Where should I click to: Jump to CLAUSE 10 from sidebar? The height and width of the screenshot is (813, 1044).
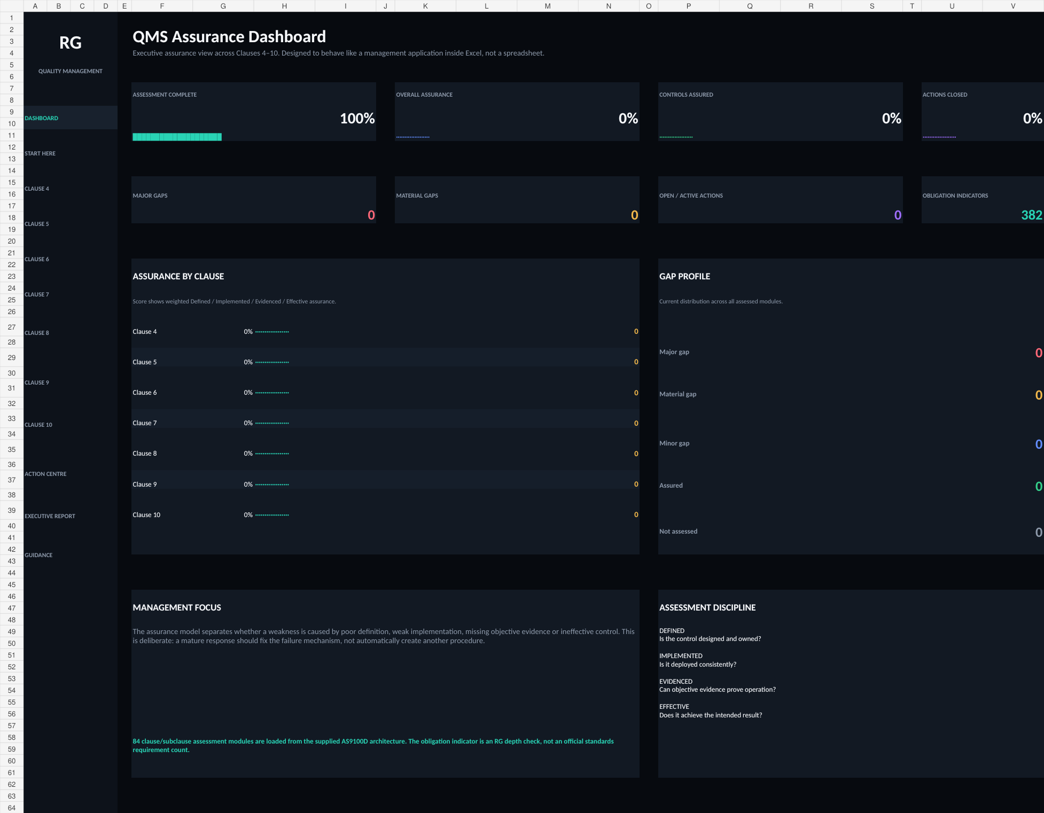[38, 425]
